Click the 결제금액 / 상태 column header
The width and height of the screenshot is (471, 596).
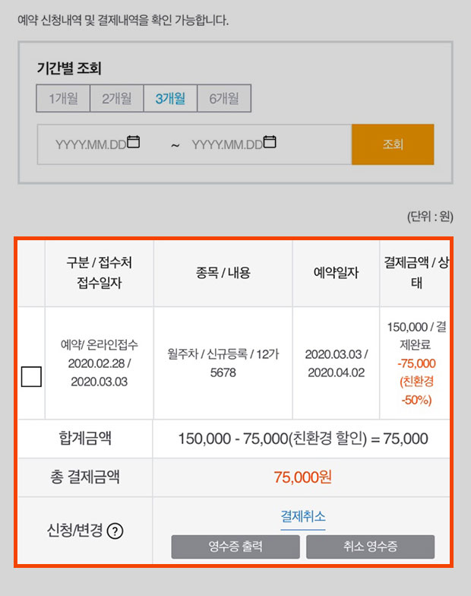point(415,273)
